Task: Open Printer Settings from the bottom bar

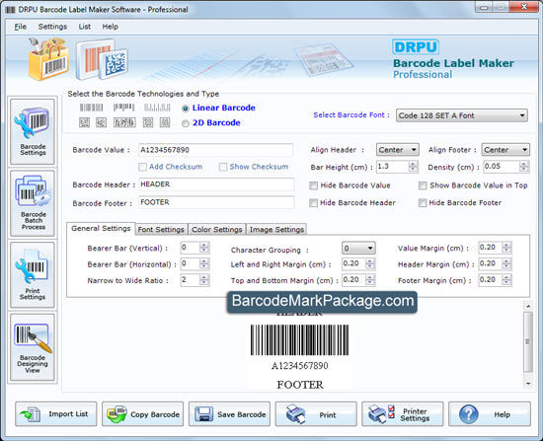Action: (x=403, y=414)
